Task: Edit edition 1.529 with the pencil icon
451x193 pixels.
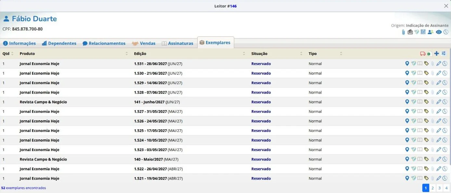Action: click(x=439, y=83)
